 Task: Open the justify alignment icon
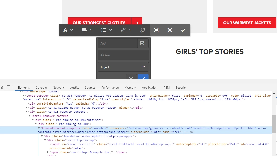point(84,30)
